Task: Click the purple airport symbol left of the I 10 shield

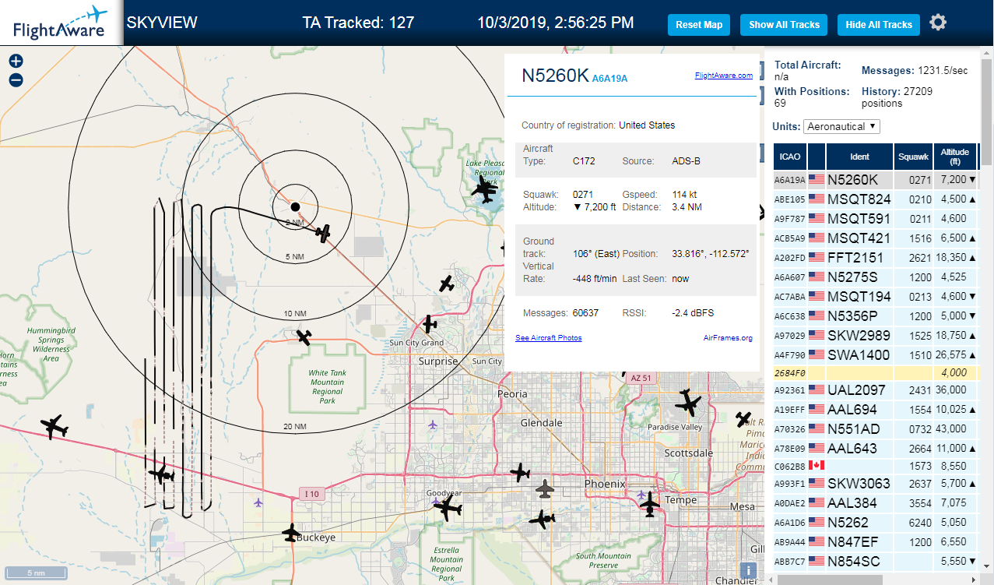Action: 258,502
